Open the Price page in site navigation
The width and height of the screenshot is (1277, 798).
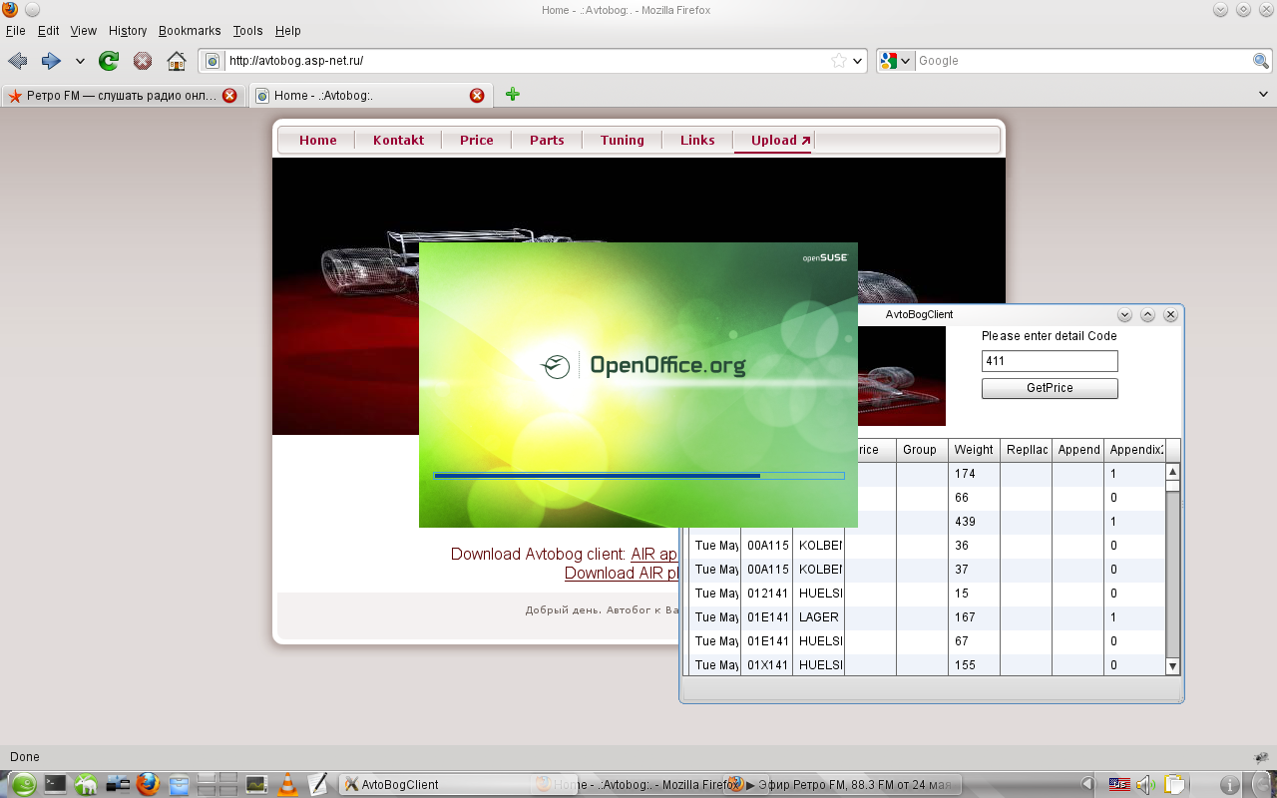point(477,141)
